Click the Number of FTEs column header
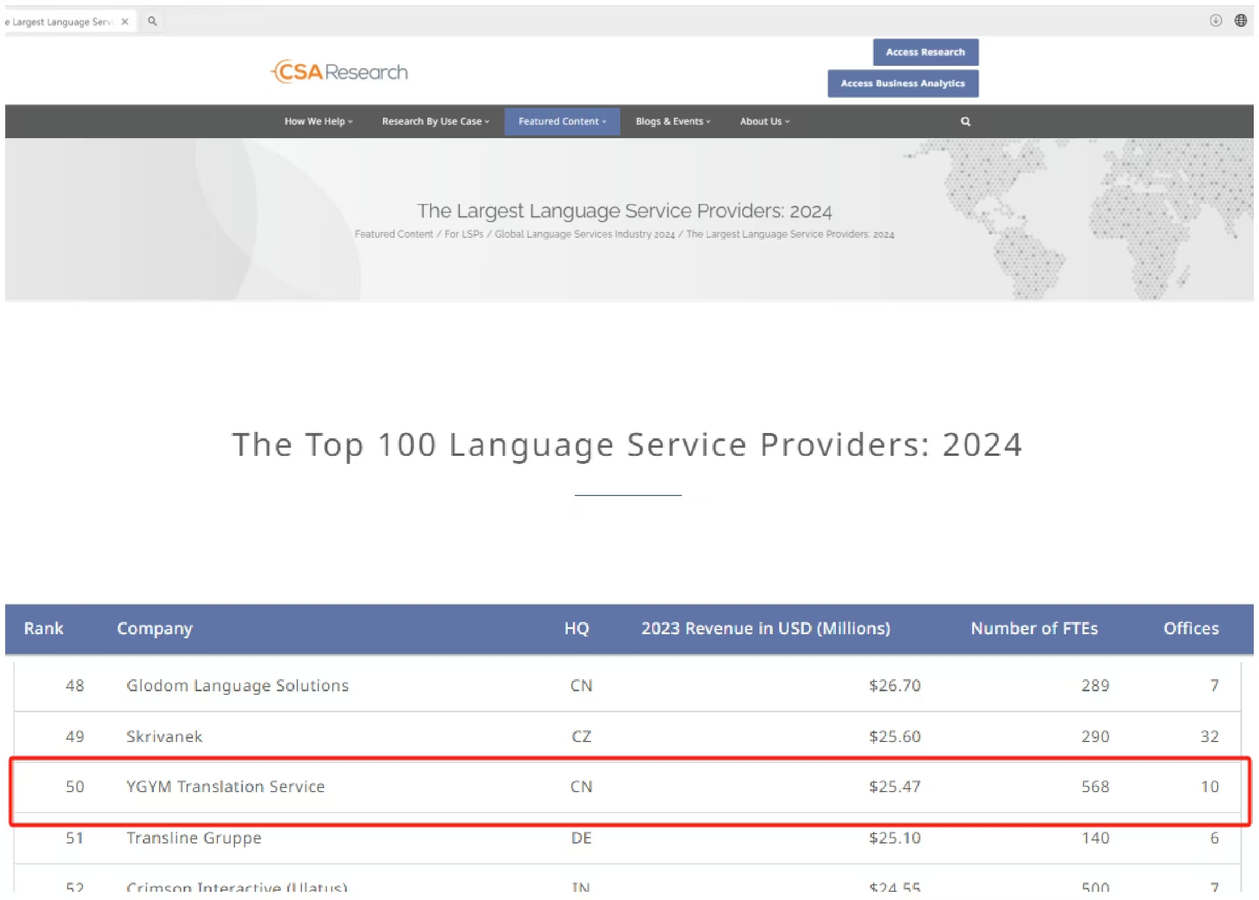Image resolution: width=1259 pixels, height=900 pixels. click(1034, 628)
